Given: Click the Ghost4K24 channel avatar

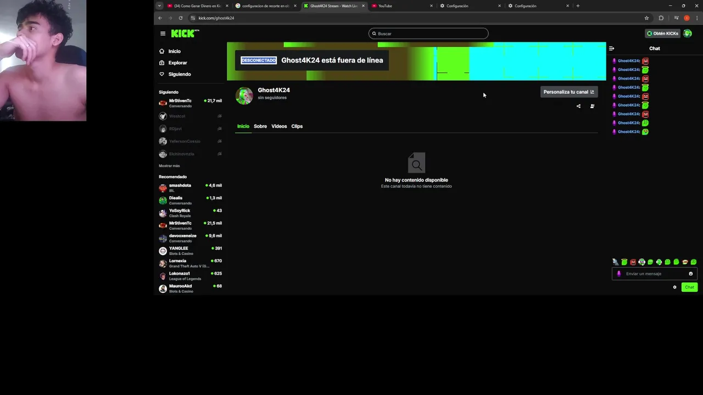Looking at the screenshot, I should coord(244,95).
